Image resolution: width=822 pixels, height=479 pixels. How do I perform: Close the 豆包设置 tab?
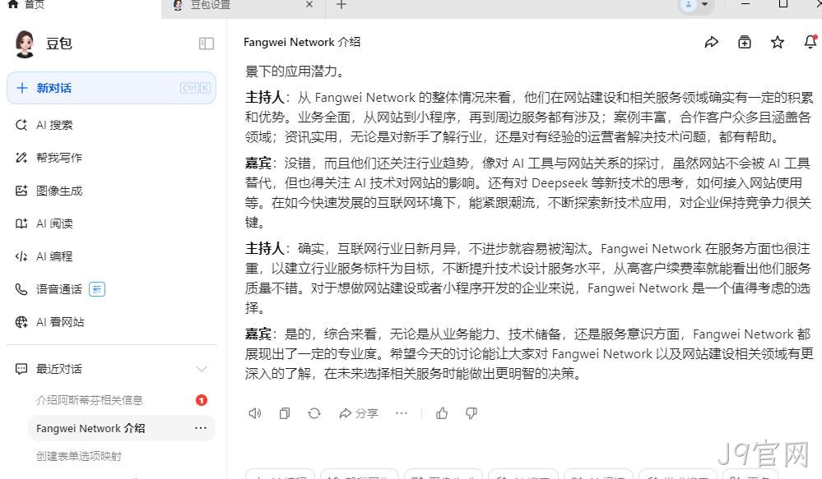(309, 5)
